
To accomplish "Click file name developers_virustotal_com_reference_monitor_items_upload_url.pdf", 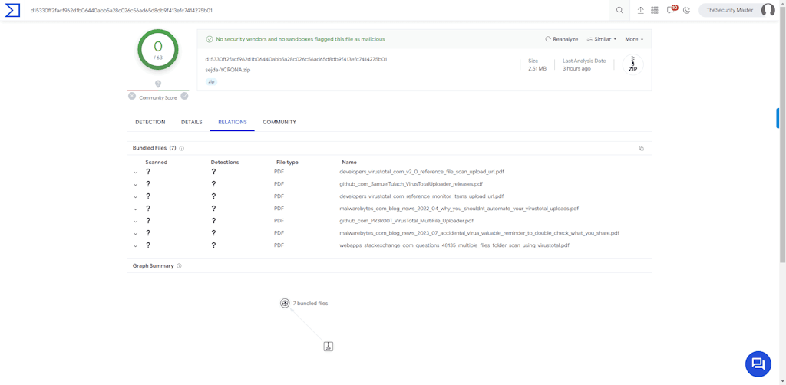I will pyautogui.click(x=421, y=196).
